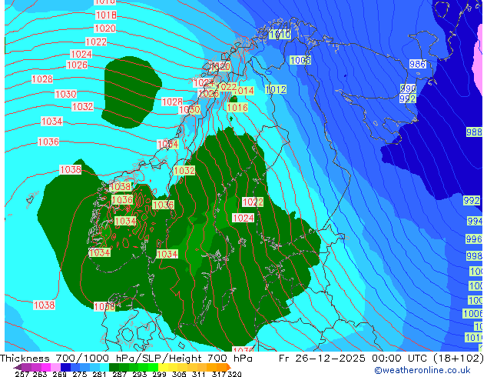The image size is (487, 377).
Task: Click the striped green oval thickness patch offshore
Action: (131, 92)
